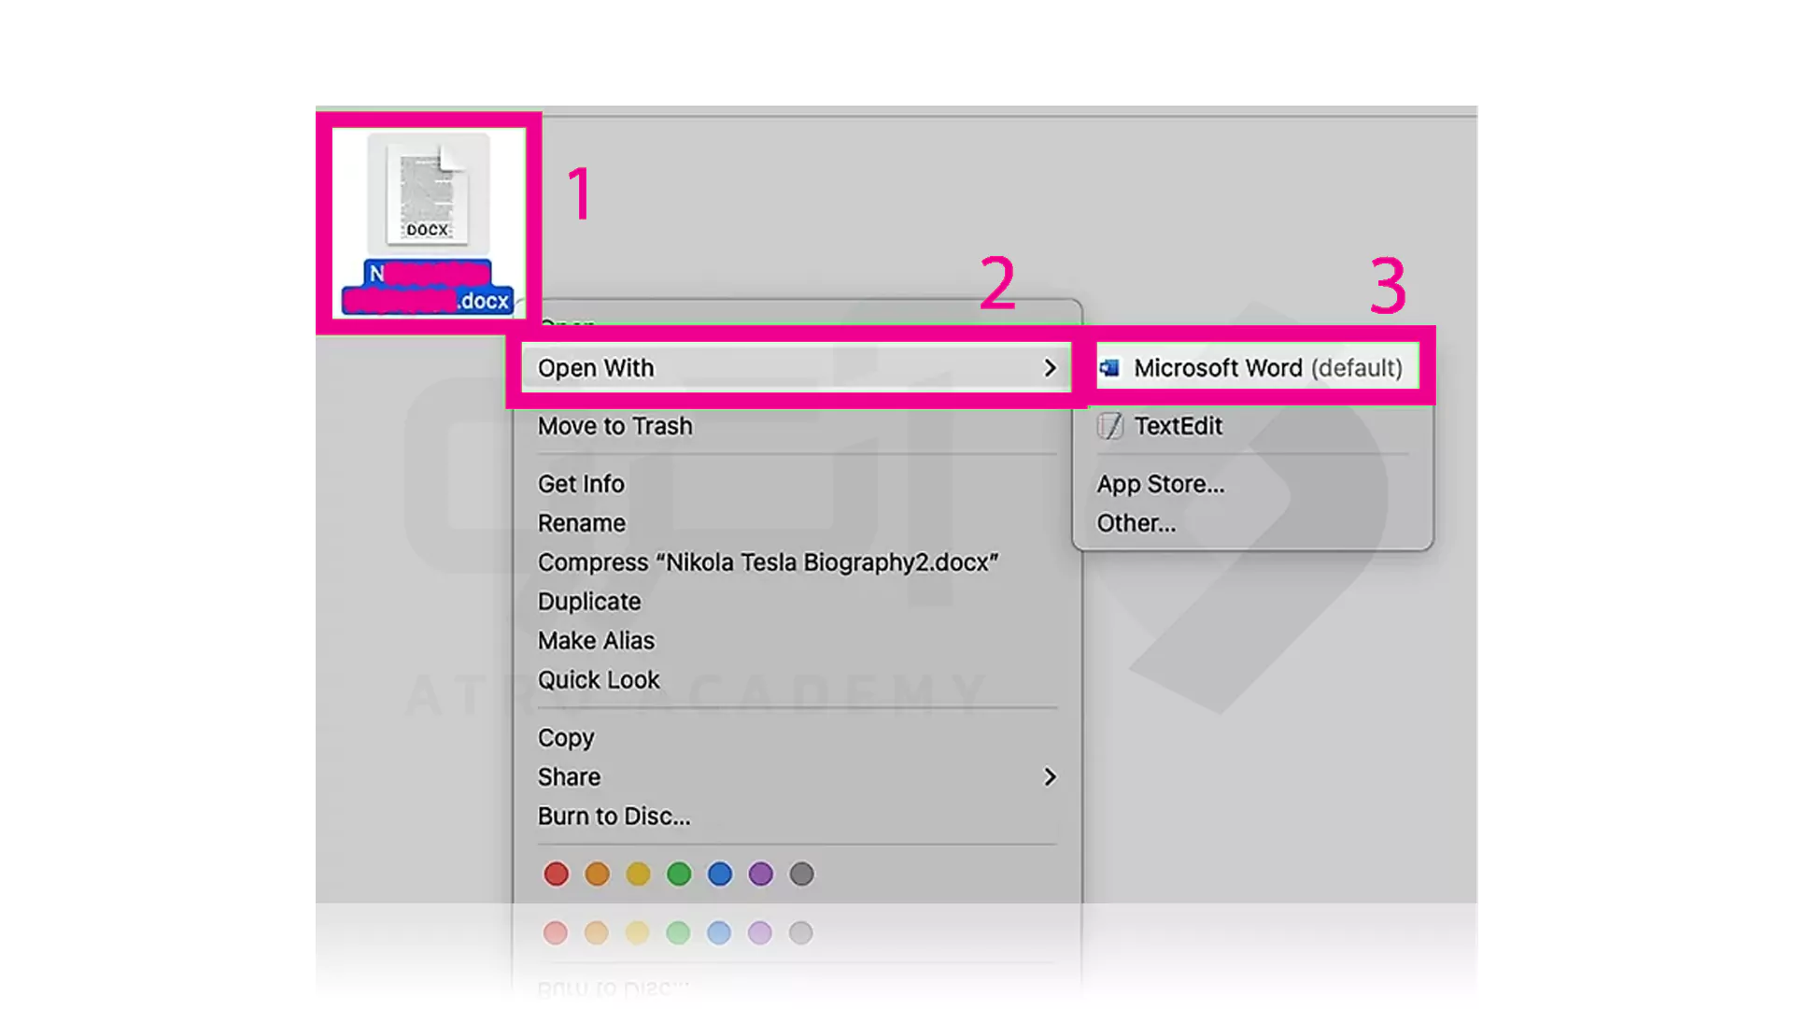
Task: Select Burn to Disc... option
Action: tap(614, 817)
